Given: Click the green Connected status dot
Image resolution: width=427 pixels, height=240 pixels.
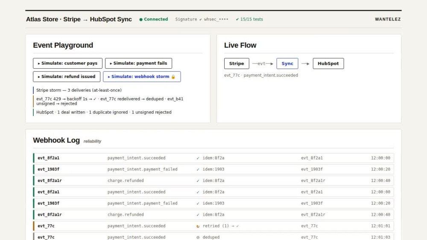Looking at the screenshot, I should click(x=141, y=20).
